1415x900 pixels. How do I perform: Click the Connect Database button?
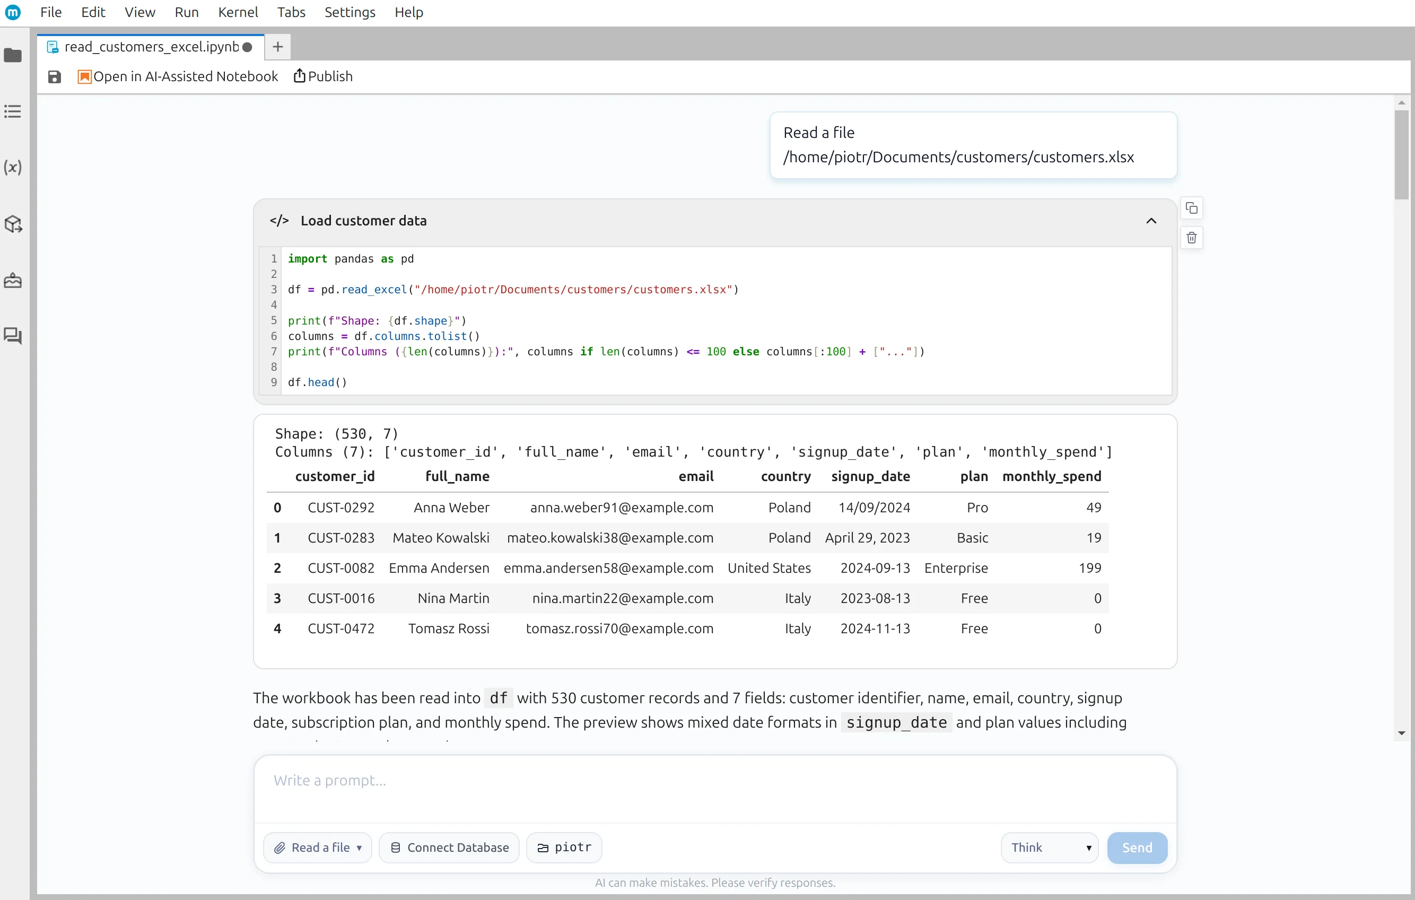[x=449, y=847]
